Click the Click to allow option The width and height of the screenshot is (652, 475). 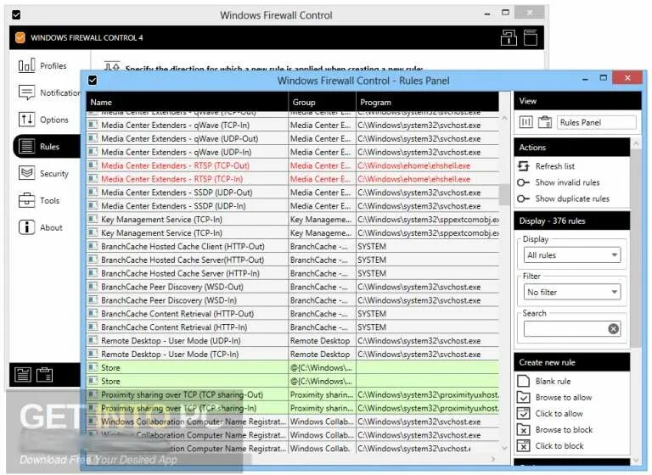pyautogui.click(x=550, y=413)
